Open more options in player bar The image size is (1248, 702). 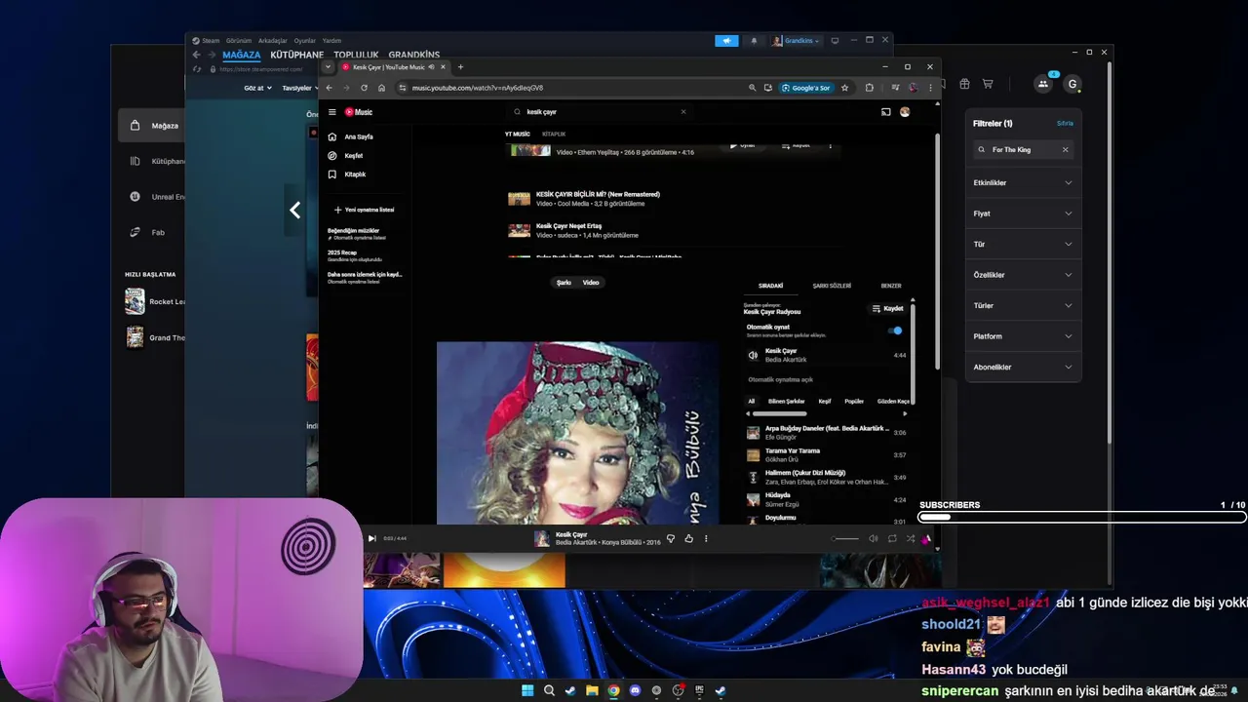click(706, 538)
